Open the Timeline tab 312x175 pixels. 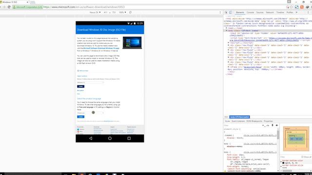pos(280,12)
